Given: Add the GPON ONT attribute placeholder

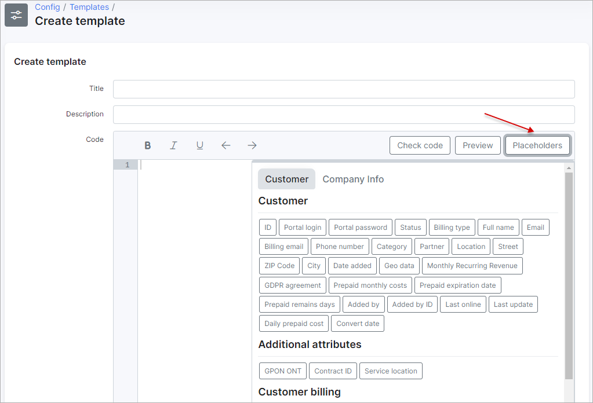Looking at the screenshot, I should [x=283, y=371].
